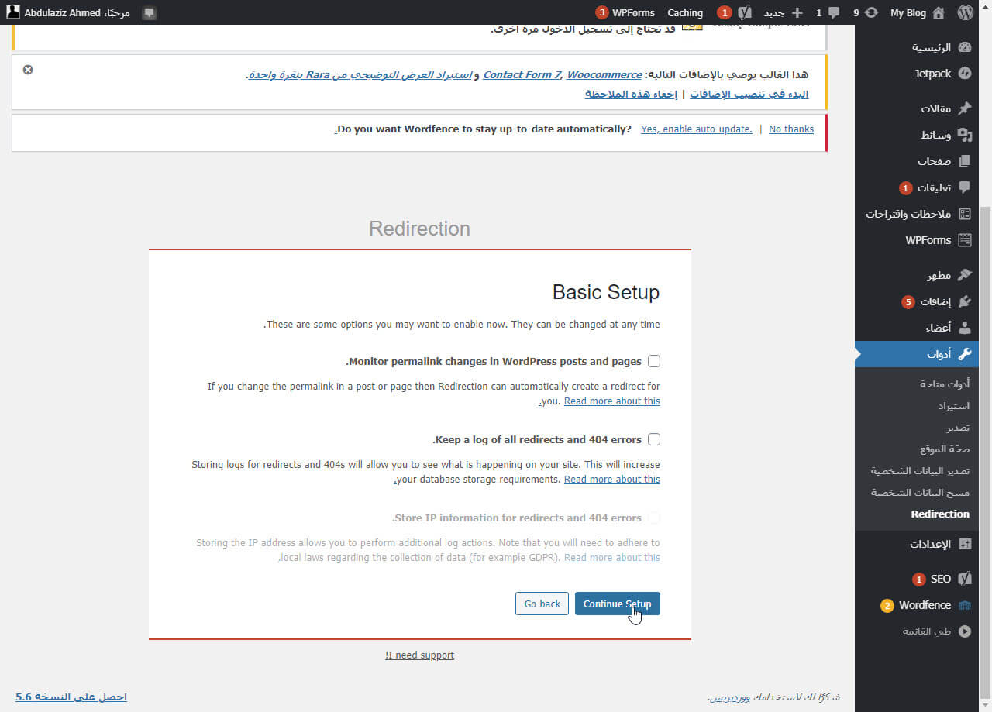
Task: Enable Keep a log of redirects checkbox
Action: pos(654,439)
